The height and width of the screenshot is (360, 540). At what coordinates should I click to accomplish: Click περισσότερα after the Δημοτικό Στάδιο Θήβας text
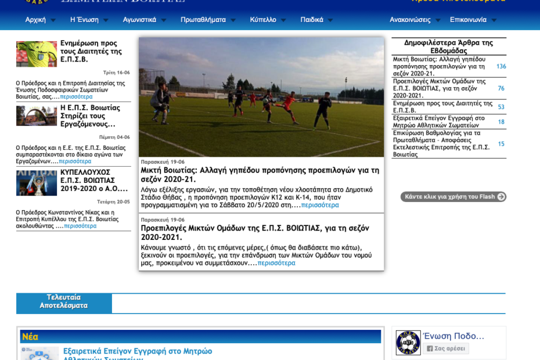pyautogui.click(x=320, y=205)
